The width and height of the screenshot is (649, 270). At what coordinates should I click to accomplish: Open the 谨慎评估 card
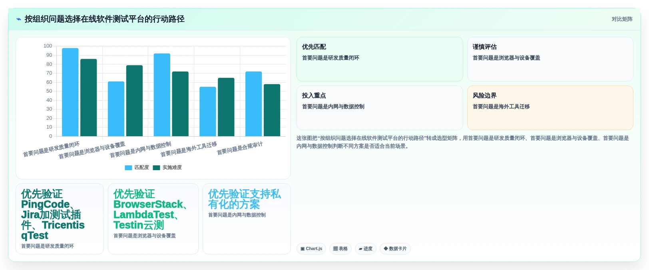550,59
